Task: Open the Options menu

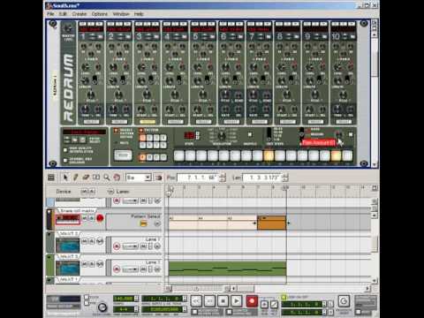Action: [100, 14]
